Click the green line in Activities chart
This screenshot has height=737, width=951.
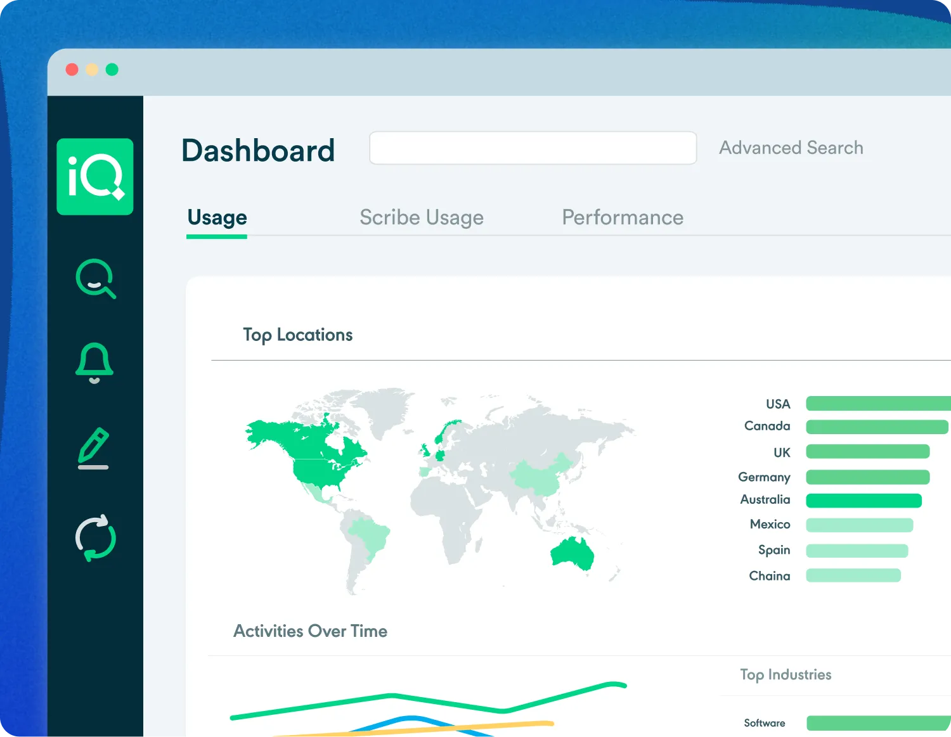point(393,696)
